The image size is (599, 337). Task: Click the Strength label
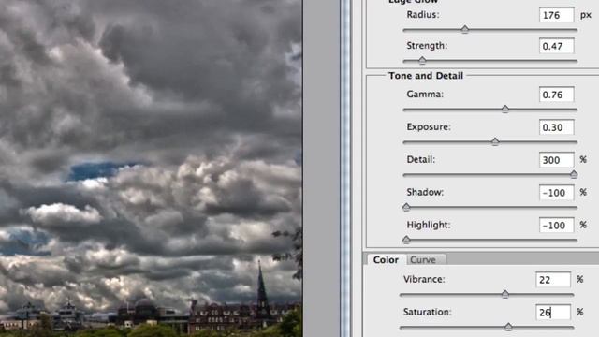427,46
